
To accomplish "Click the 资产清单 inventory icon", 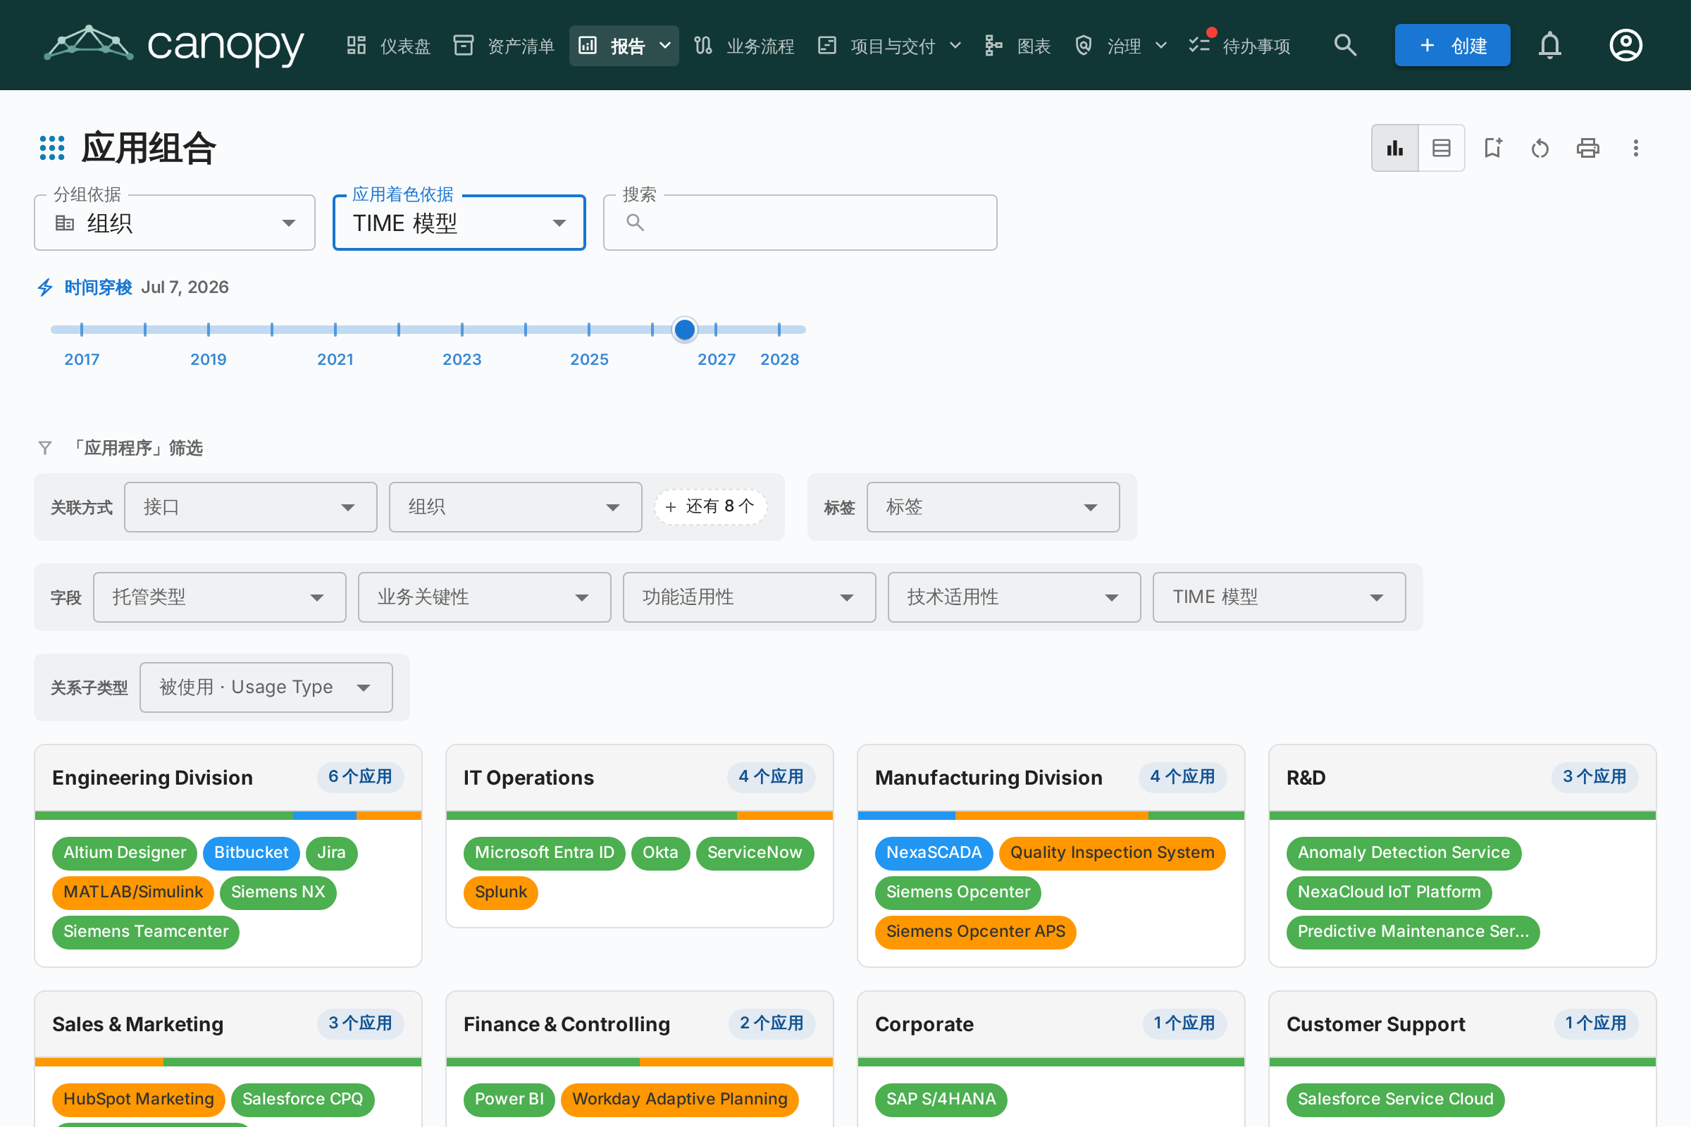I will 464,45.
